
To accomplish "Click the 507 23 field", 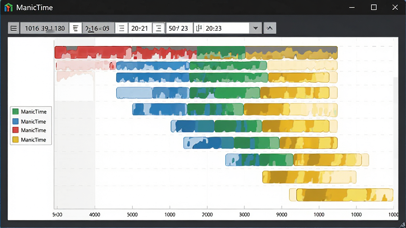I will (x=179, y=28).
